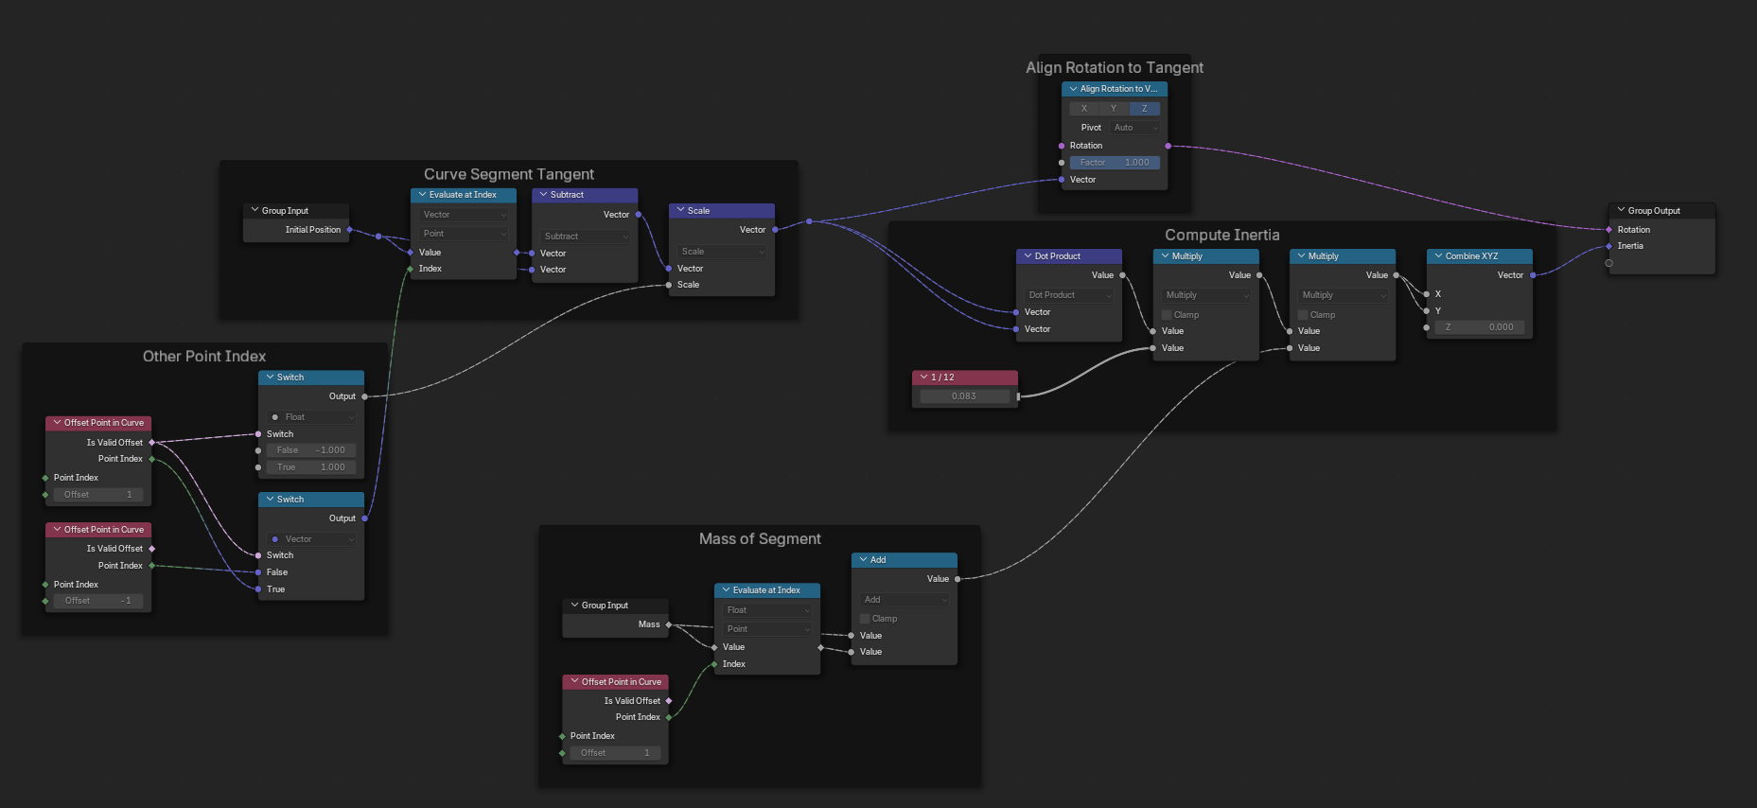Click the Z value field in Combine XYZ
1757x808 pixels.
1480,327
